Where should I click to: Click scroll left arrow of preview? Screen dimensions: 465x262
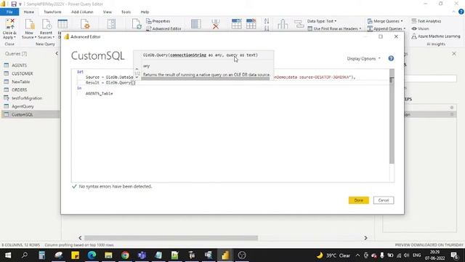pyautogui.click(x=80, y=238)
